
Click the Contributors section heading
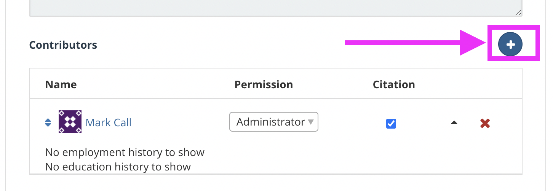pos(63,45)
